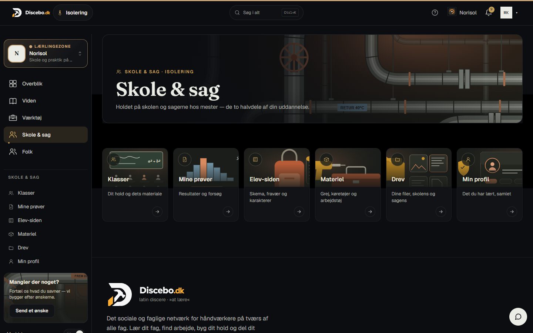
Task: Open the Materiel card thumbnail
Action: tap(348, 168)
